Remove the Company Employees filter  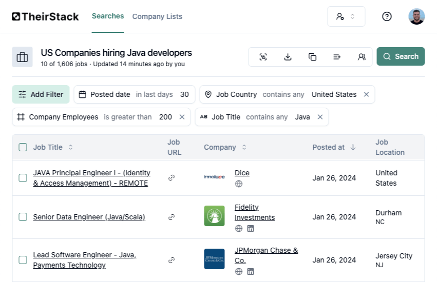(x=182, y=117)
